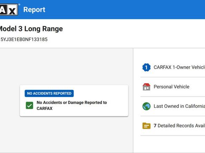Click the CARFAX logo in header
This screenshot has width=205, height=153.
tap(9, 10)
